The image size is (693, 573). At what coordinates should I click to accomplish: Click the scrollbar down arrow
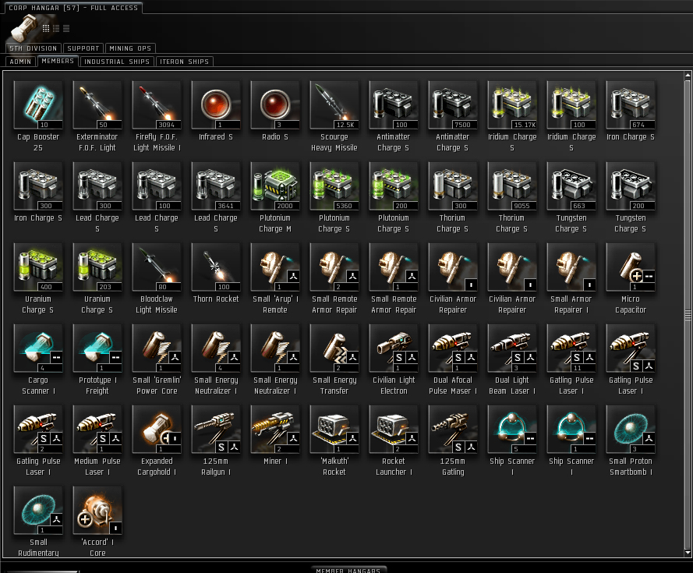tap(688, 553)
